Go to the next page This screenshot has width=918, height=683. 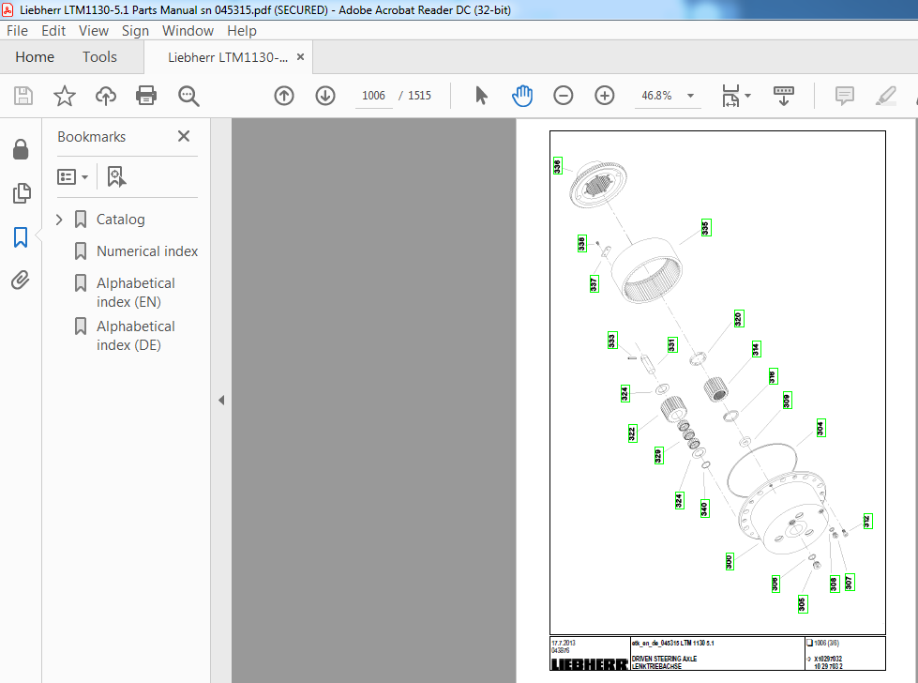(x=325, y=96)
